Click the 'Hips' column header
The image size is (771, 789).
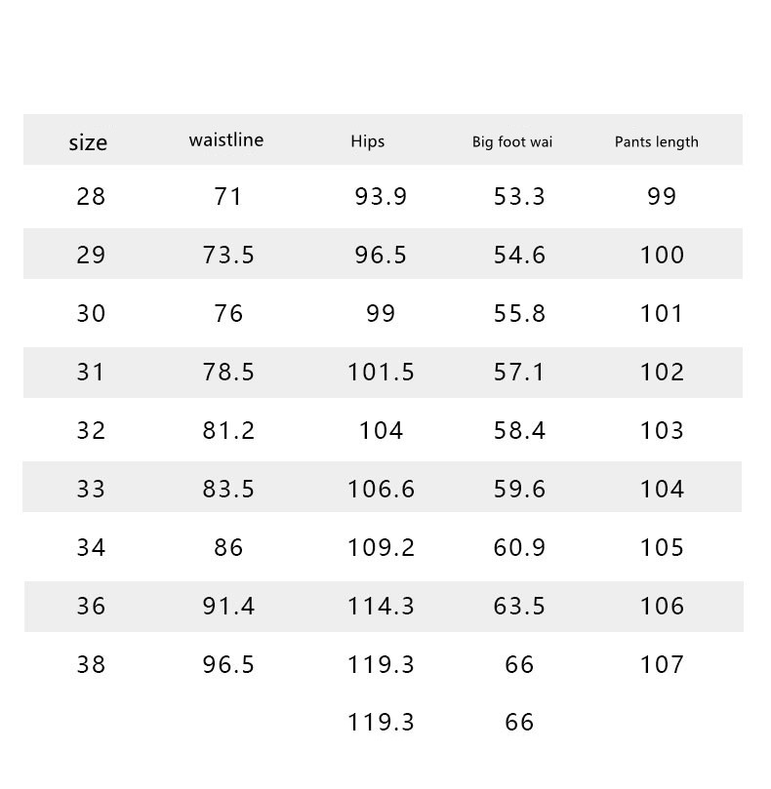(x=368, y=141)
